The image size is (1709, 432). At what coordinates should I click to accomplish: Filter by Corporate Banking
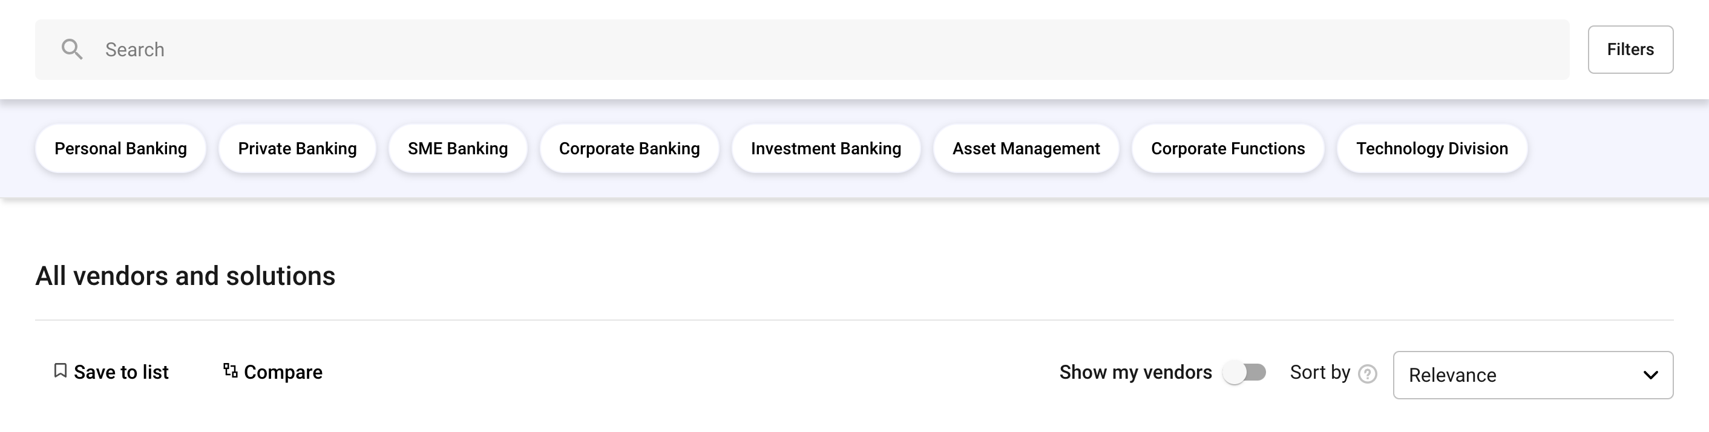pos(629,149)
